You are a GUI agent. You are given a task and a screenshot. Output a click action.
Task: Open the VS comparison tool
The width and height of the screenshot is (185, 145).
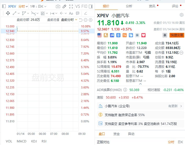tap(78, 6)
